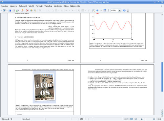Click the TABLES AND FIGURES heading

click(26, 37)
